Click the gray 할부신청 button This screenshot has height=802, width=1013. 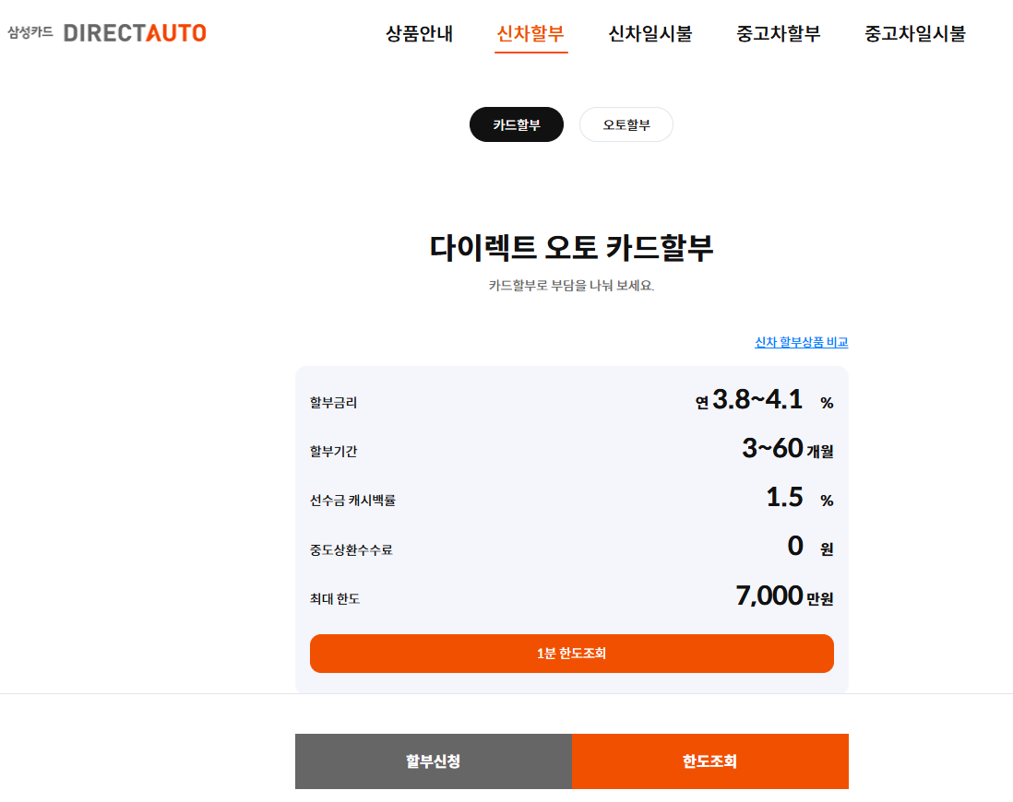pyautogui.click(x=434, y=761)
